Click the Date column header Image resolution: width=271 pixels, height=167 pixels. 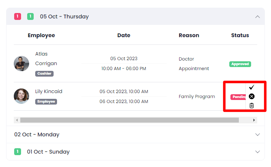(124, 35)
